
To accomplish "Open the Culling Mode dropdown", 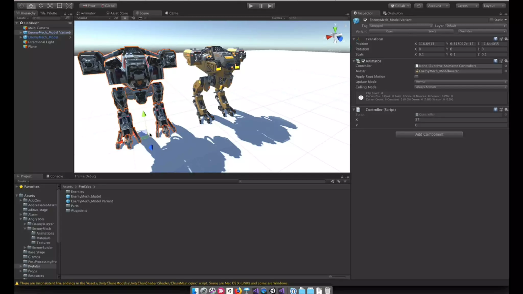I will pyautogui.click(x=460, y=87).
